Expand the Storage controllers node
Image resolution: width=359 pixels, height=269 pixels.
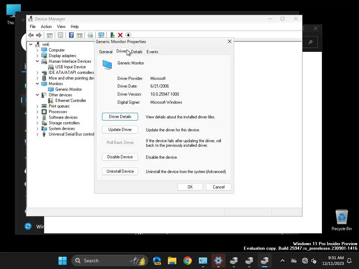[x=37, y=123]
